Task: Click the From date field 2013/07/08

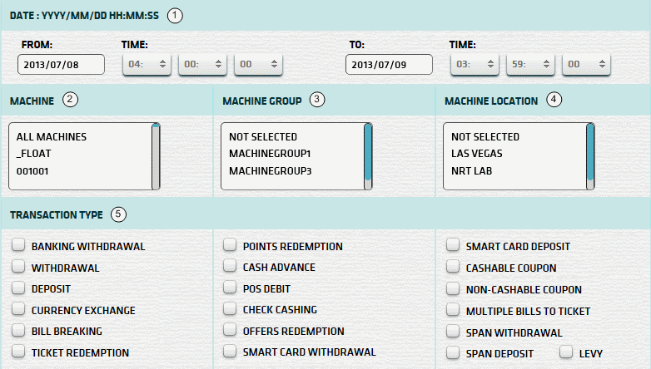Action: [61, 65]
